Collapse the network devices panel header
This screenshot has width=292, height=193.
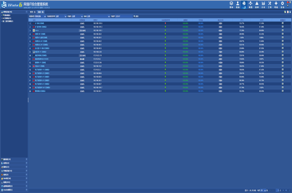pos(26,12)
